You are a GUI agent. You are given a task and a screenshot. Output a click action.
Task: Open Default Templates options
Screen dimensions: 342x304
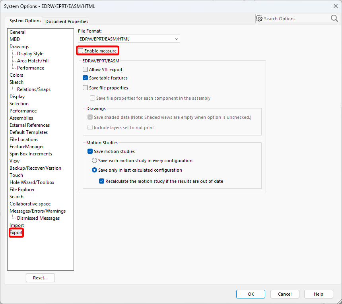pos(29,132)
